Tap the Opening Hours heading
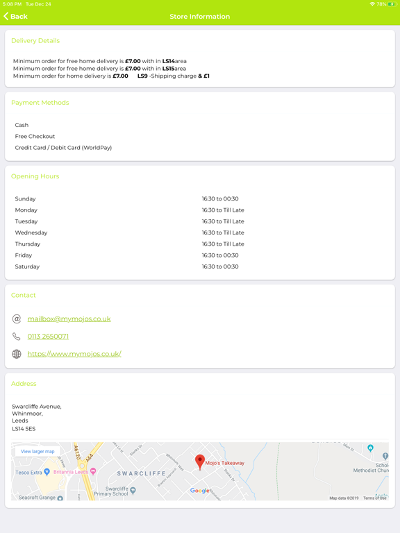Screen dimensions: 400x533 click(x=35, y=176)
